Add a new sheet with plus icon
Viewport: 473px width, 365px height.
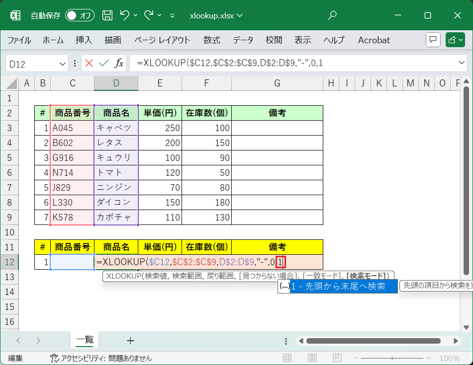[x=130, y=340]
